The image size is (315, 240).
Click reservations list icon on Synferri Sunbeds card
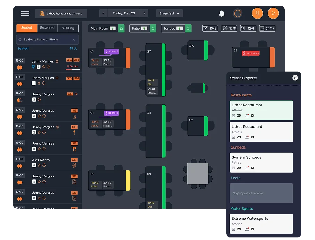(233, 168)
